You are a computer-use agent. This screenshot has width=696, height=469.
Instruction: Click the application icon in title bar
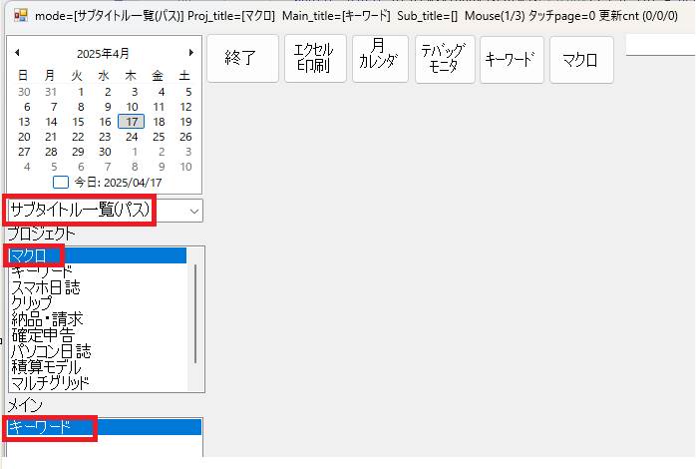click(20, 16)
